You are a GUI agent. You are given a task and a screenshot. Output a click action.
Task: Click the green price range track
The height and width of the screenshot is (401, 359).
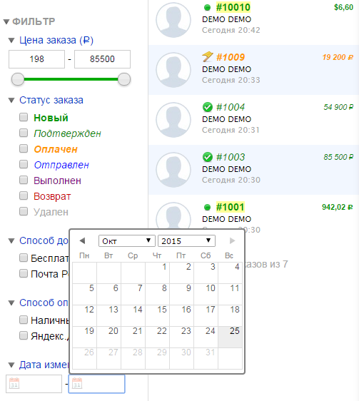(71, 79)
